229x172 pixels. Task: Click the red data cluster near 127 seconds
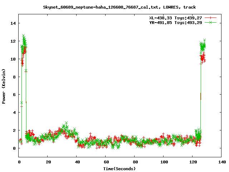203,57
